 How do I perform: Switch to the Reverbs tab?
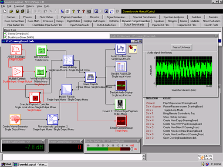pos(95,17)
